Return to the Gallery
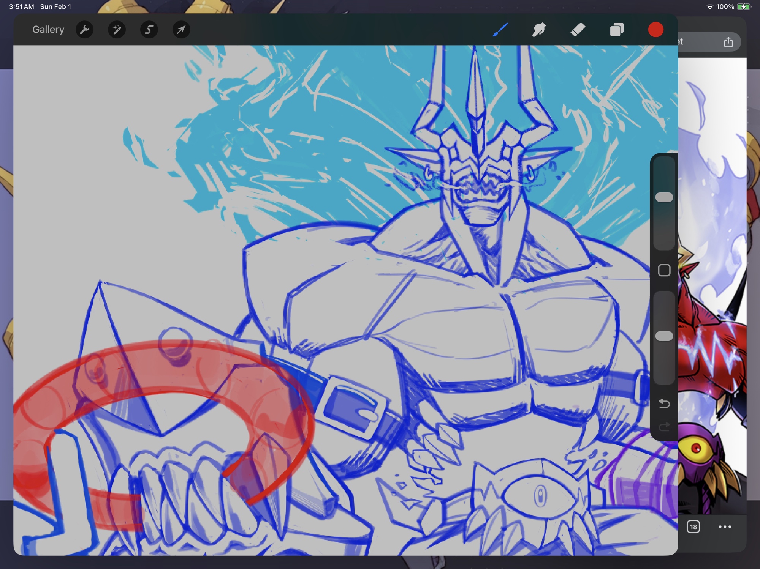The width and height of the screenshot is (760, 569). [48, 30]
